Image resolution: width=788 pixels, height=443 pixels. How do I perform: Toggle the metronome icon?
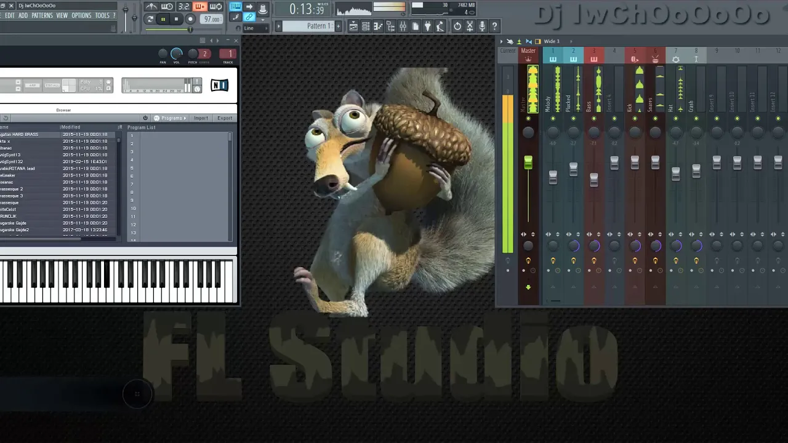[151, 7]
